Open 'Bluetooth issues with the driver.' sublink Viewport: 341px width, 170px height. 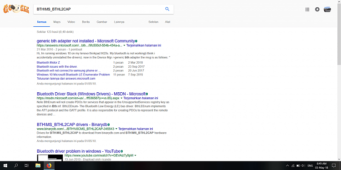57,66
